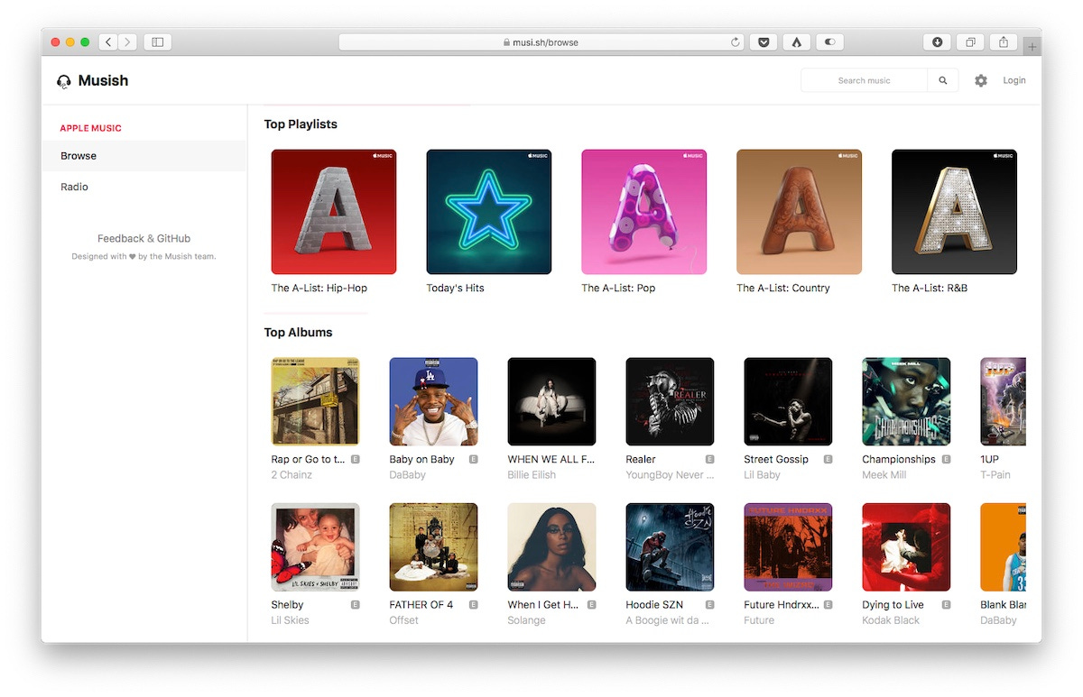Click the explicit badge beside FATHER OF 4
This screenshot has width=1083, height=697.
473,605
